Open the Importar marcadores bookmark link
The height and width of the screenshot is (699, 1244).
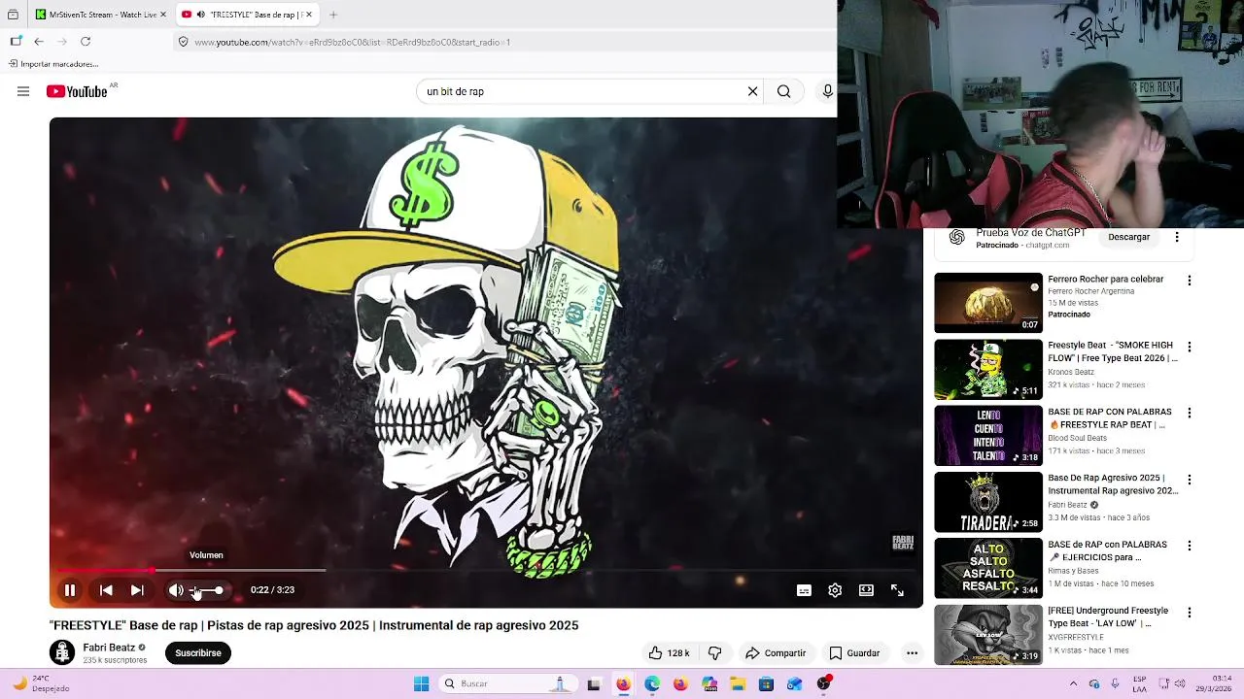tap(53, 64)
